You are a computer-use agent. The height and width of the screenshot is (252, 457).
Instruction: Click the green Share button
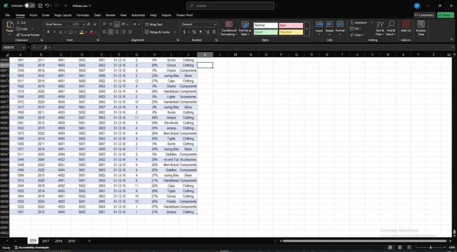coord(445,15)
